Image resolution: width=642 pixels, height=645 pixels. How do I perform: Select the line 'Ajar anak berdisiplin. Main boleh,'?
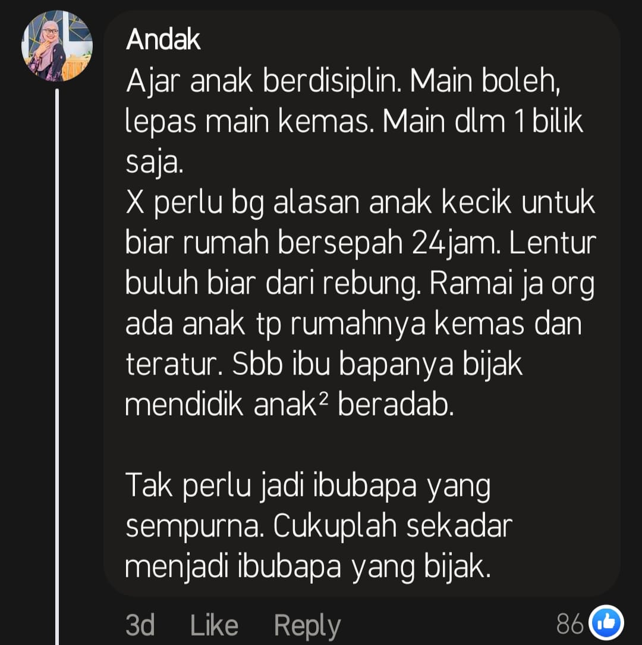coord(343,82)
